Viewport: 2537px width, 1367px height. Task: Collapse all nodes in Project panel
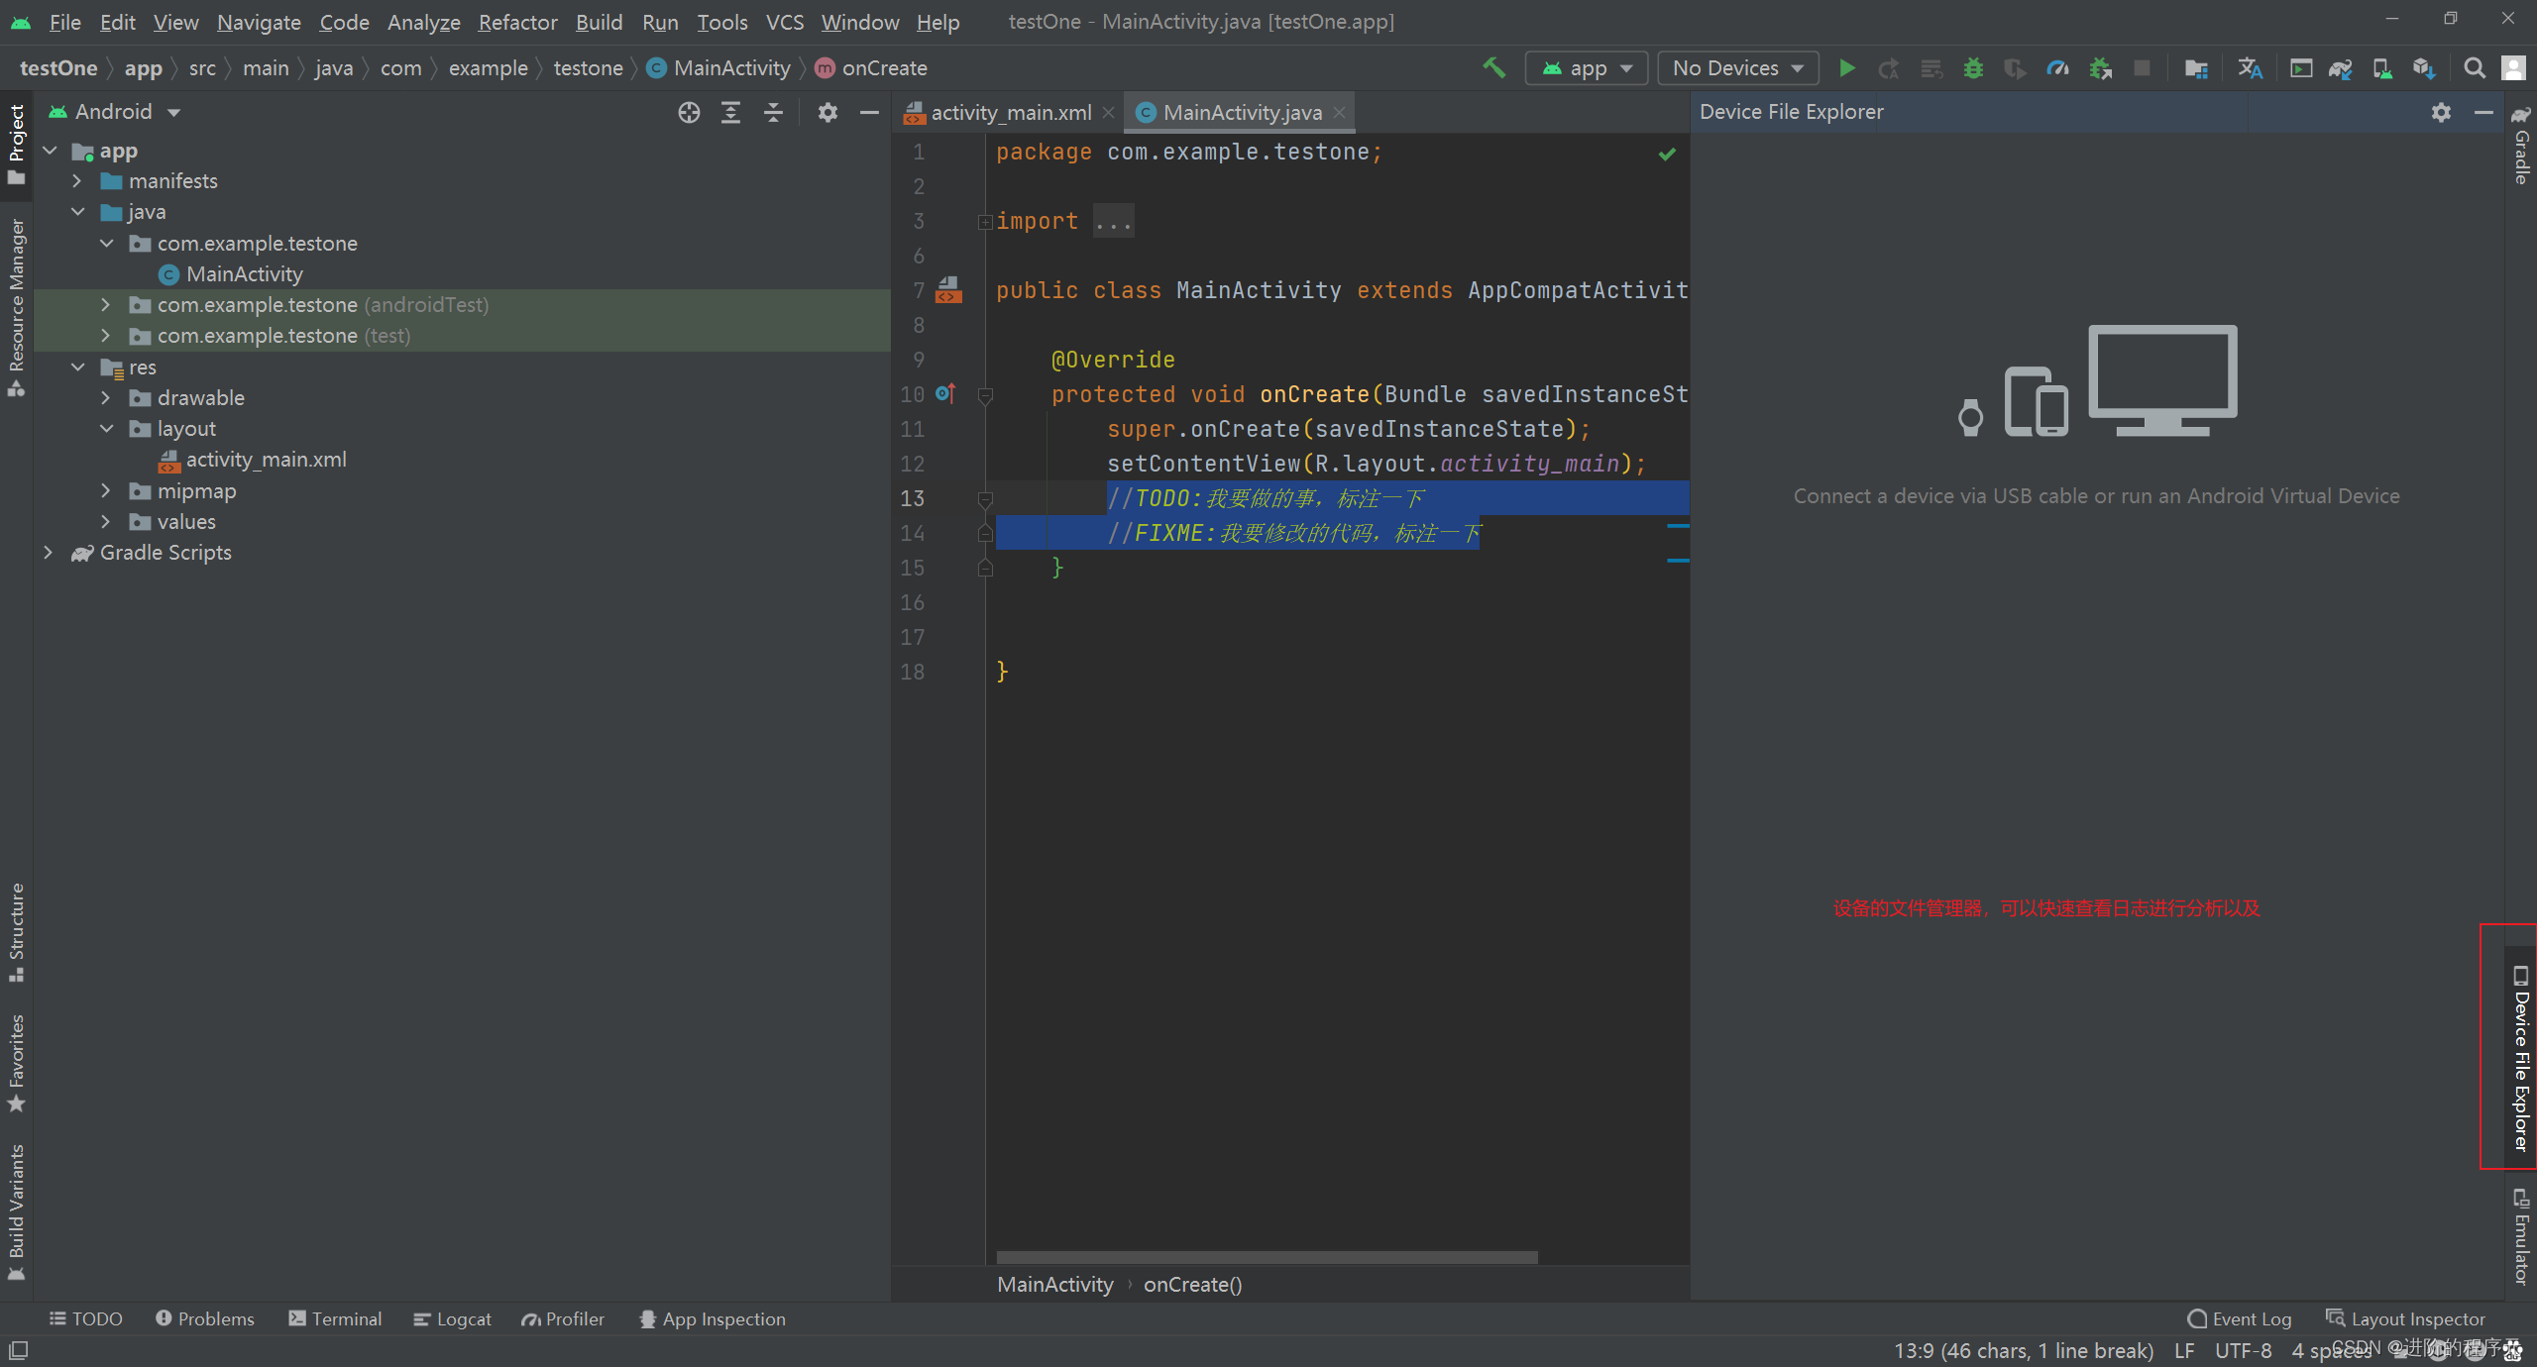772,112
